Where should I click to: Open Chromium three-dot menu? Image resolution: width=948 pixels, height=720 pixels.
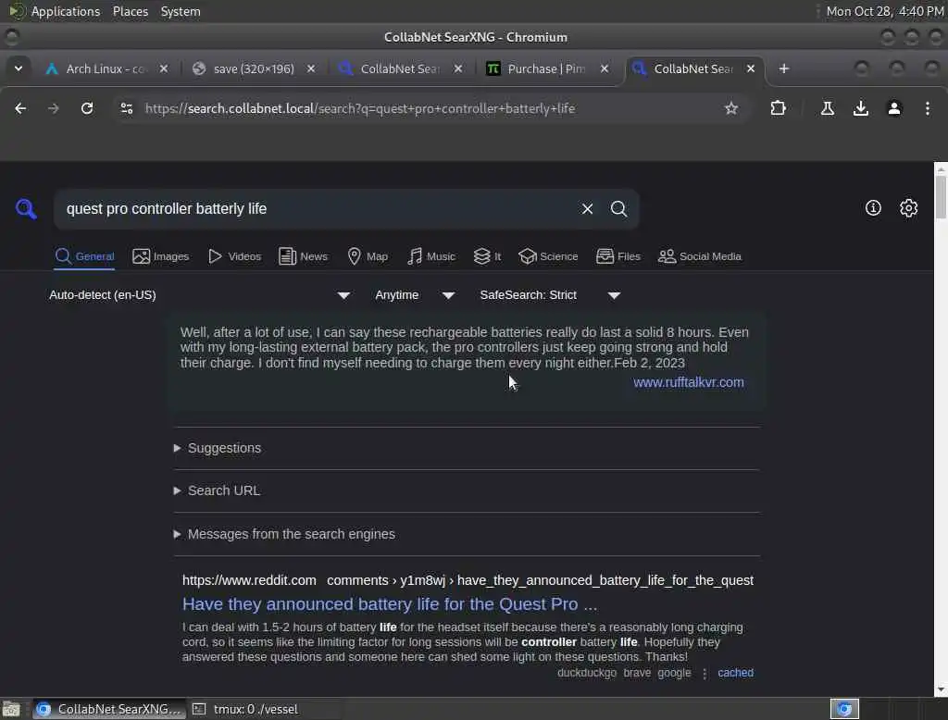tap(928, 108)
